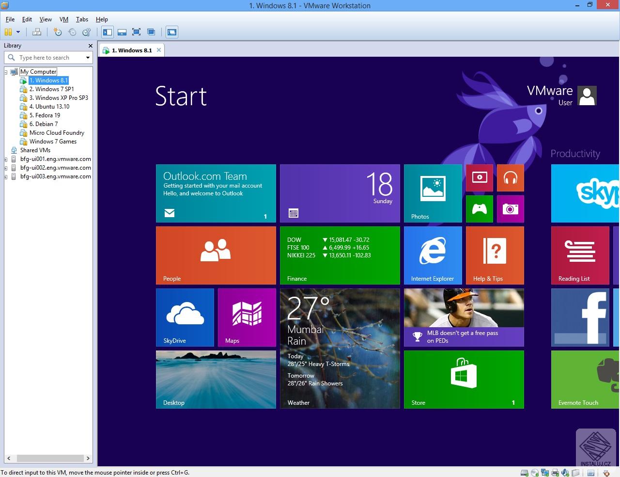The height and width of the screenshot is (477, 620).
Task: Select '4. Ubuntu 13.10' virtual machine
Action: coord(49,107)
